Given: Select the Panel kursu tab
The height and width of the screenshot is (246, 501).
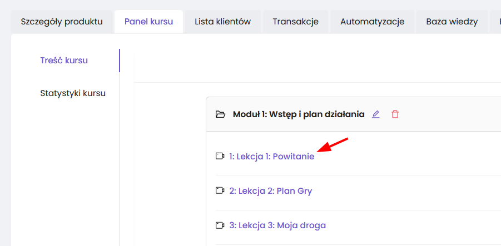Looking at the screenshot, I should (x=148, y=22).
